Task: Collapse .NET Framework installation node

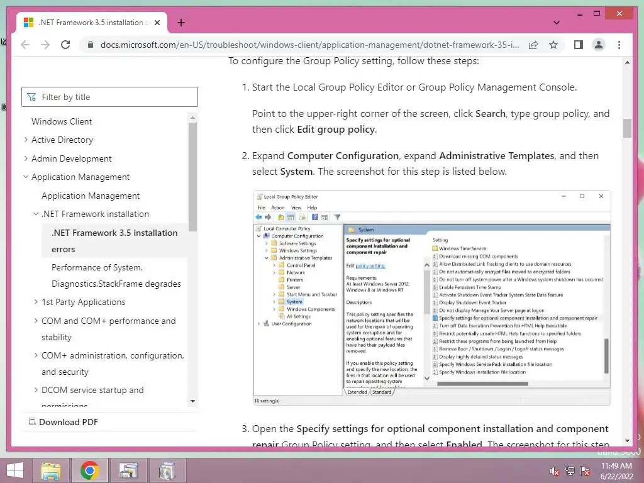Action: click(x=36, y=214)
